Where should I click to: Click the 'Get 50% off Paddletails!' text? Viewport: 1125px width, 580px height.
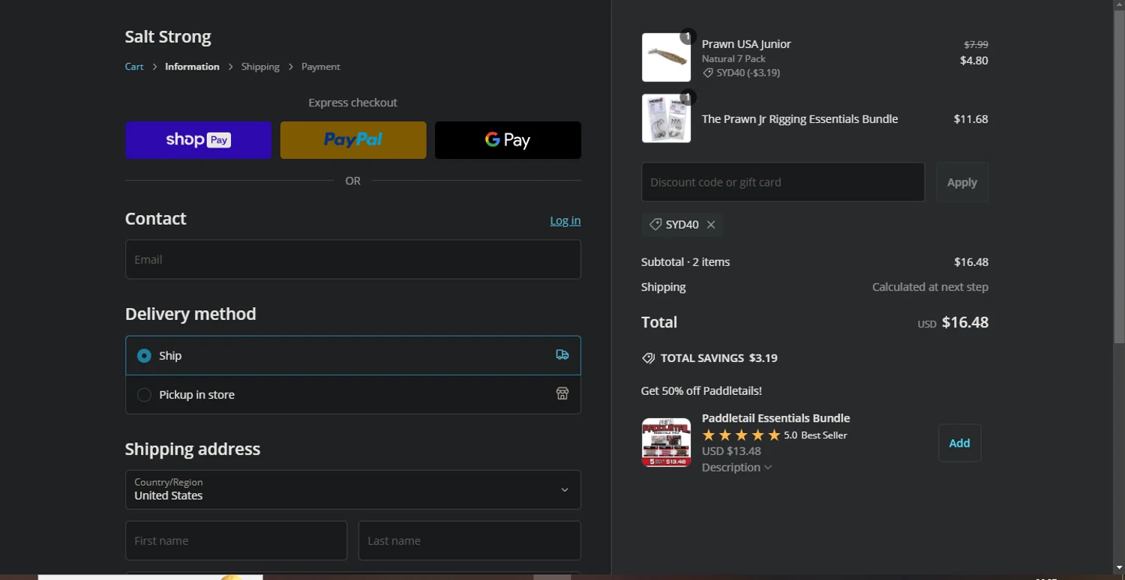point(701,390)
